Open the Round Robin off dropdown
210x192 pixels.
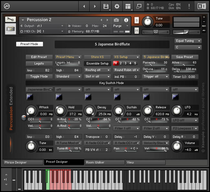click(x=127, y=70)
